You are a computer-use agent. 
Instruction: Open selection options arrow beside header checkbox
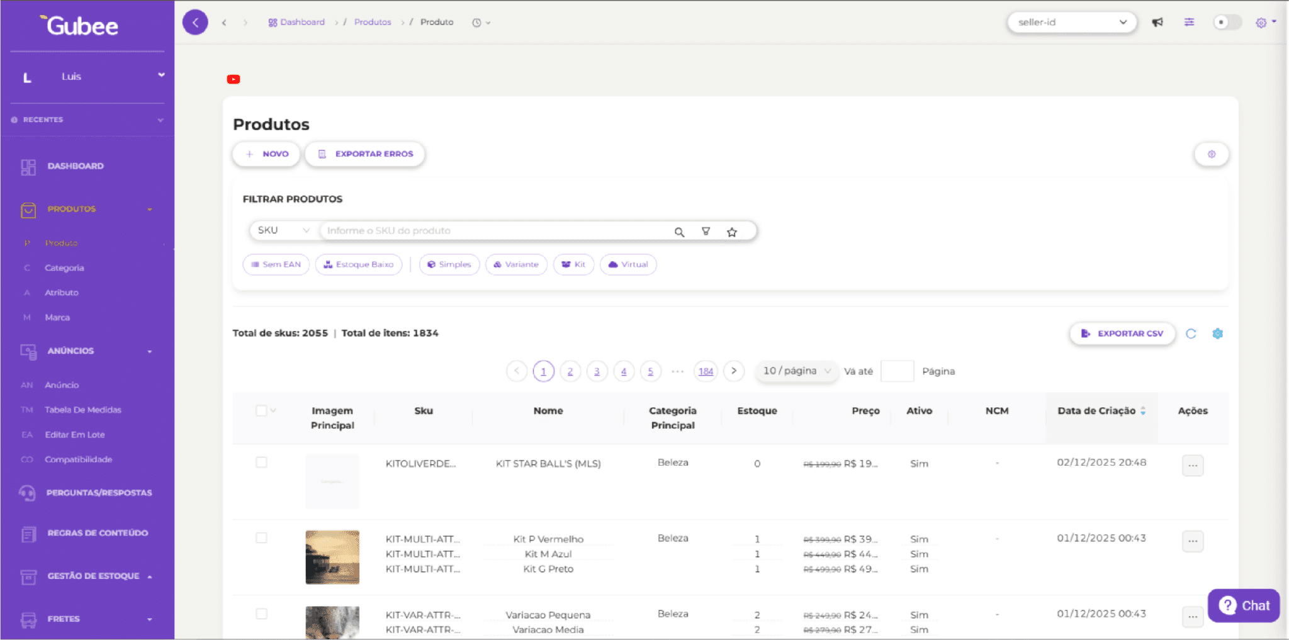point(273,410)
